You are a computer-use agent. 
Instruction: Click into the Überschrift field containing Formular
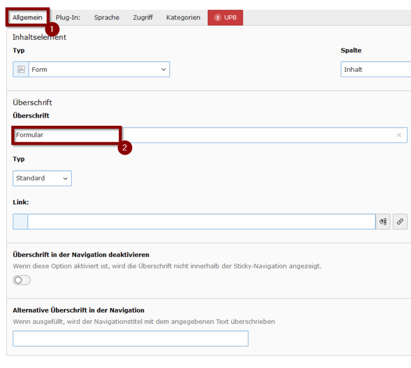[x=210, y=135]
